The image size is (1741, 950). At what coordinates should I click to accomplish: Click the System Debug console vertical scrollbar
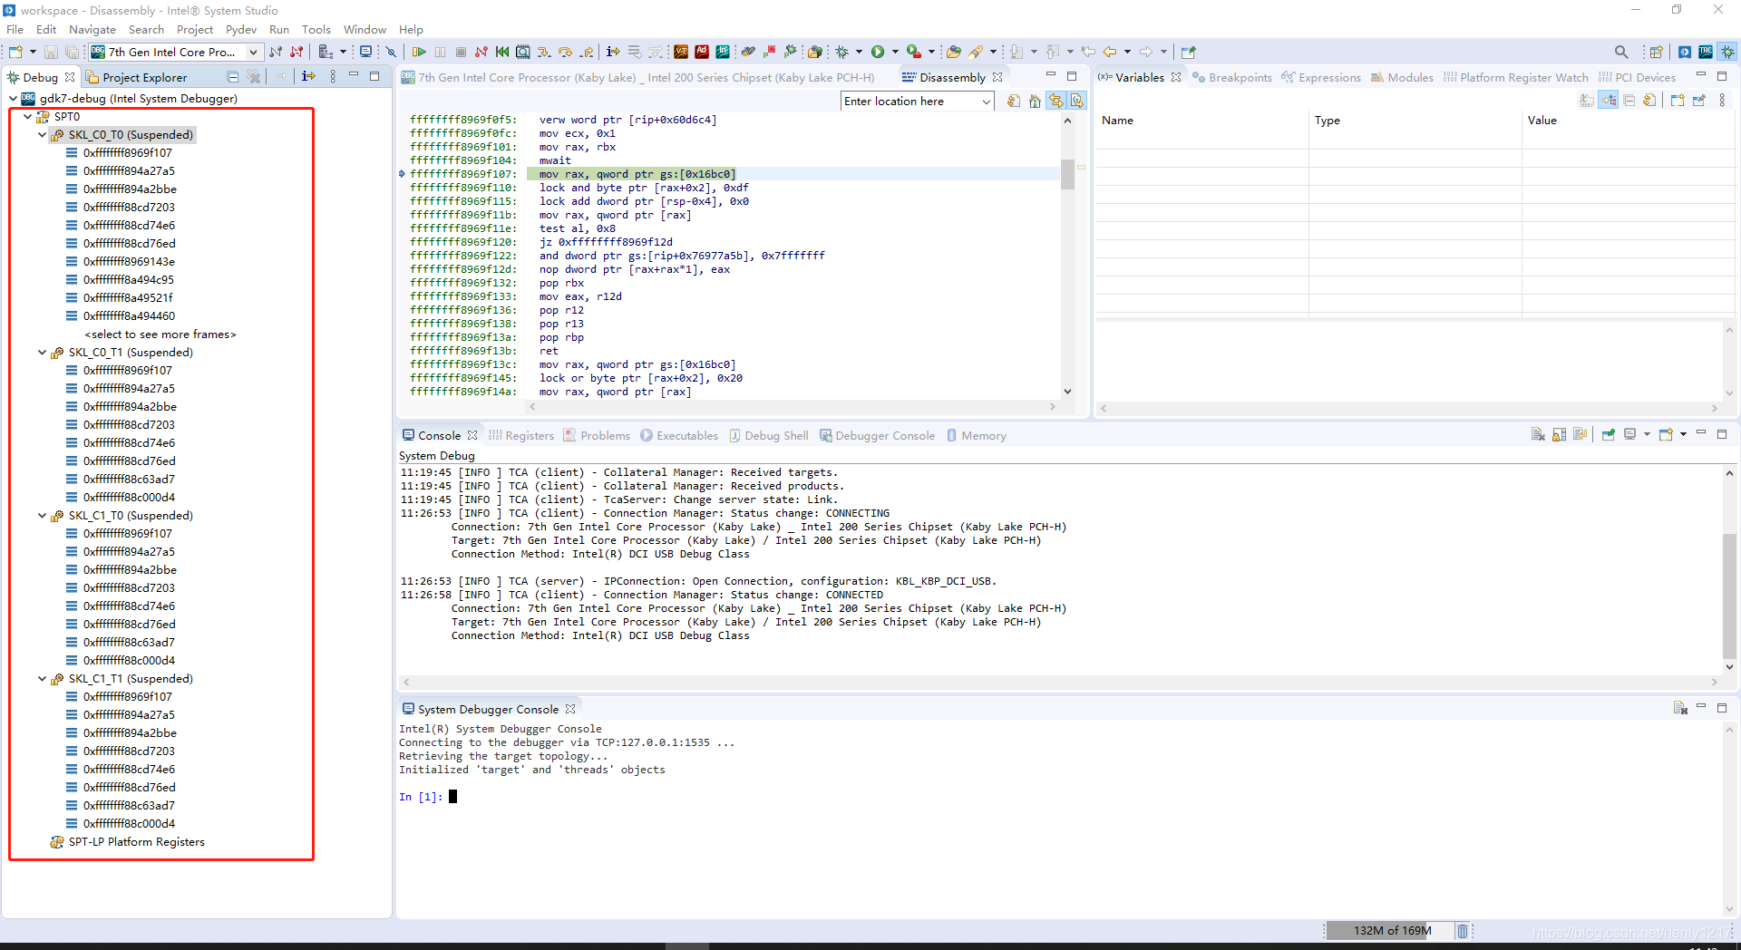tap(1729, 596)
